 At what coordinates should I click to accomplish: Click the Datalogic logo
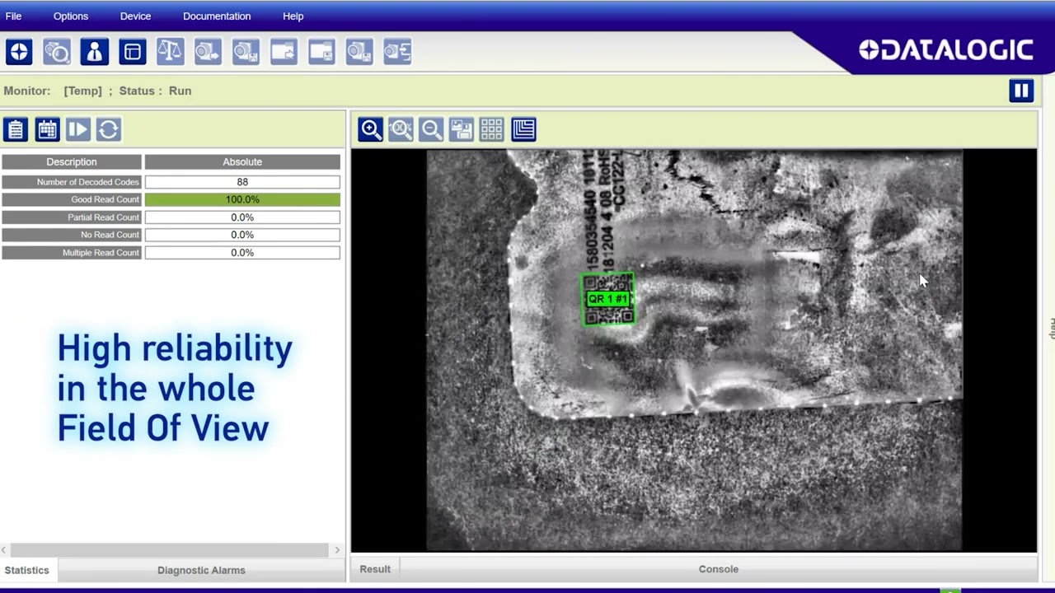(x=945, y=50)
